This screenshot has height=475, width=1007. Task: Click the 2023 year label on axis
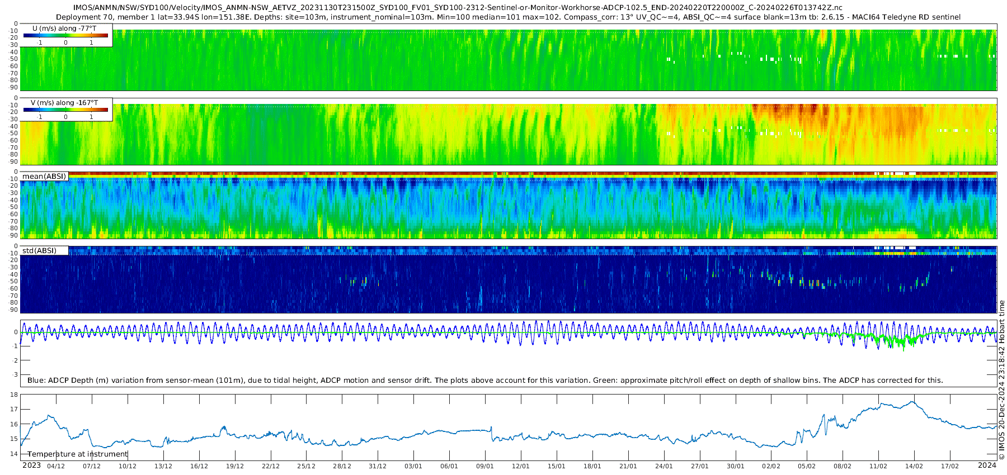[x=31, y=465]
